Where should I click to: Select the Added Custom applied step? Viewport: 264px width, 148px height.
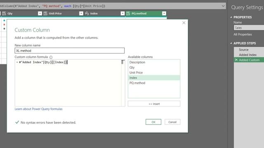tap(249, 60)
